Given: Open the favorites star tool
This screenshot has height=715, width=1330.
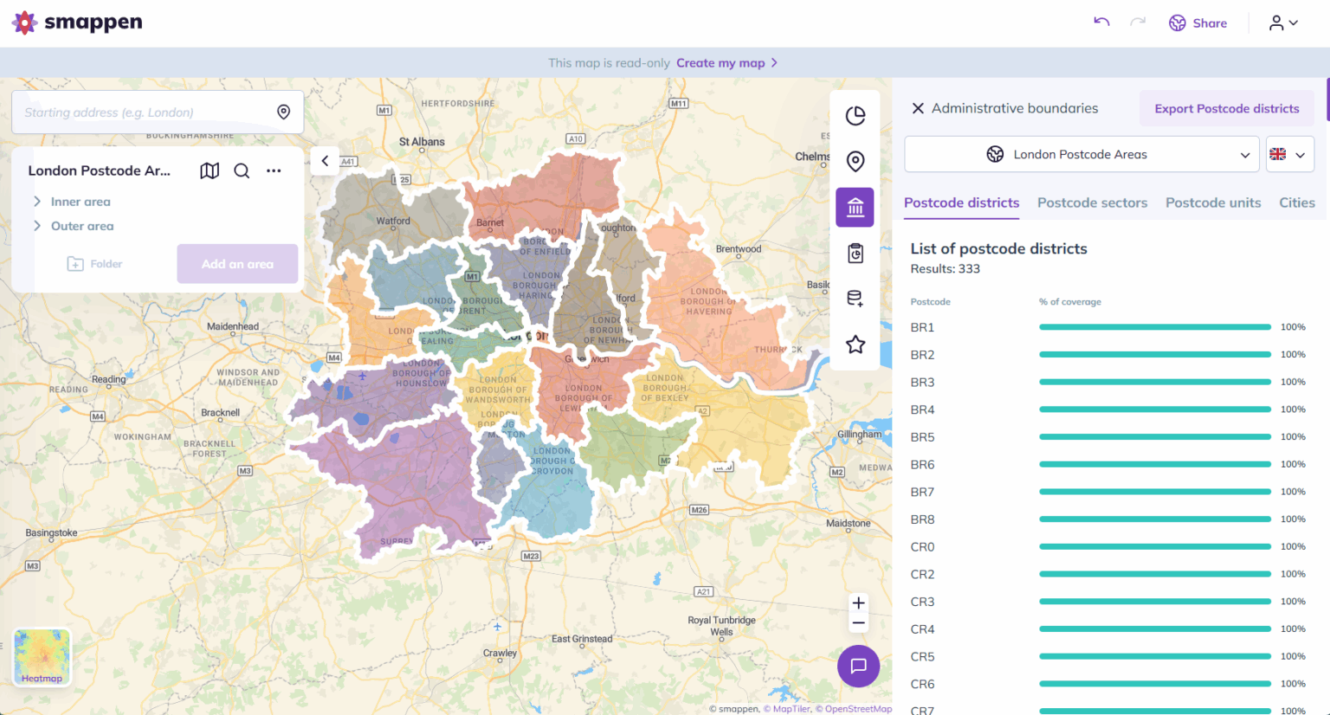Looking at the screenshot, I should [855, 344].
